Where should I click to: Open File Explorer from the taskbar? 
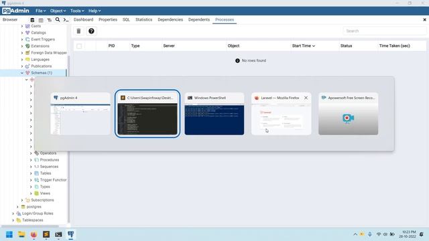coord(21,234)
